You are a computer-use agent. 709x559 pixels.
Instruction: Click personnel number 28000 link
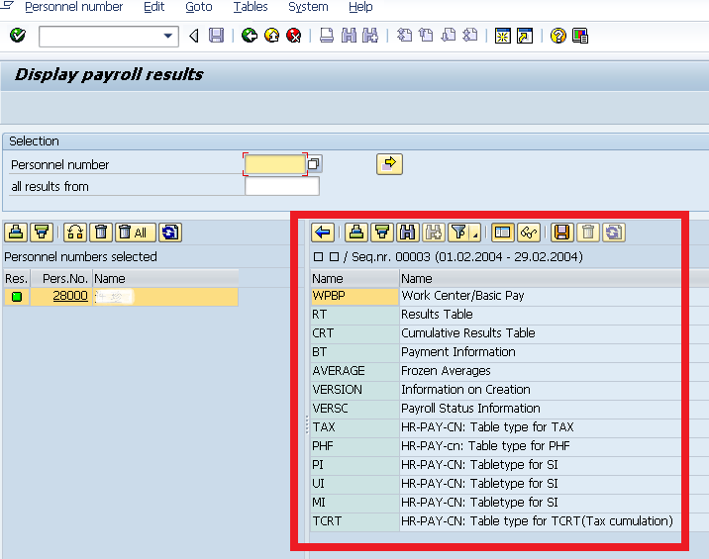tap(70, 296)
